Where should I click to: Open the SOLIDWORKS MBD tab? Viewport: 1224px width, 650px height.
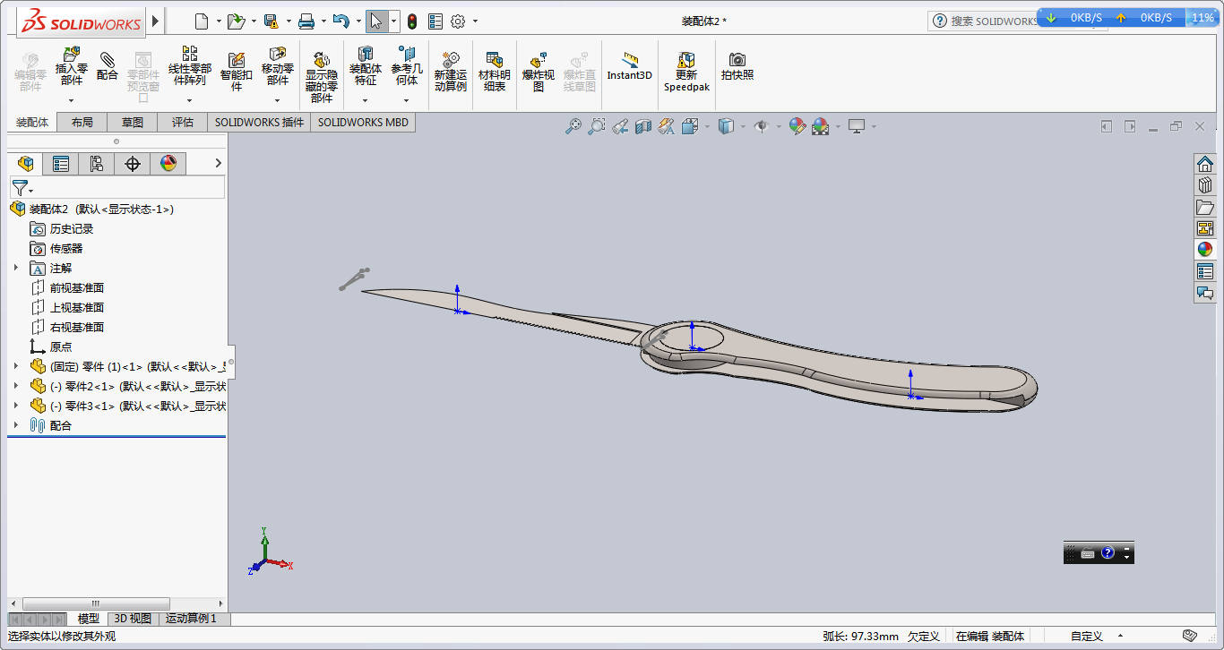(363, 123)
